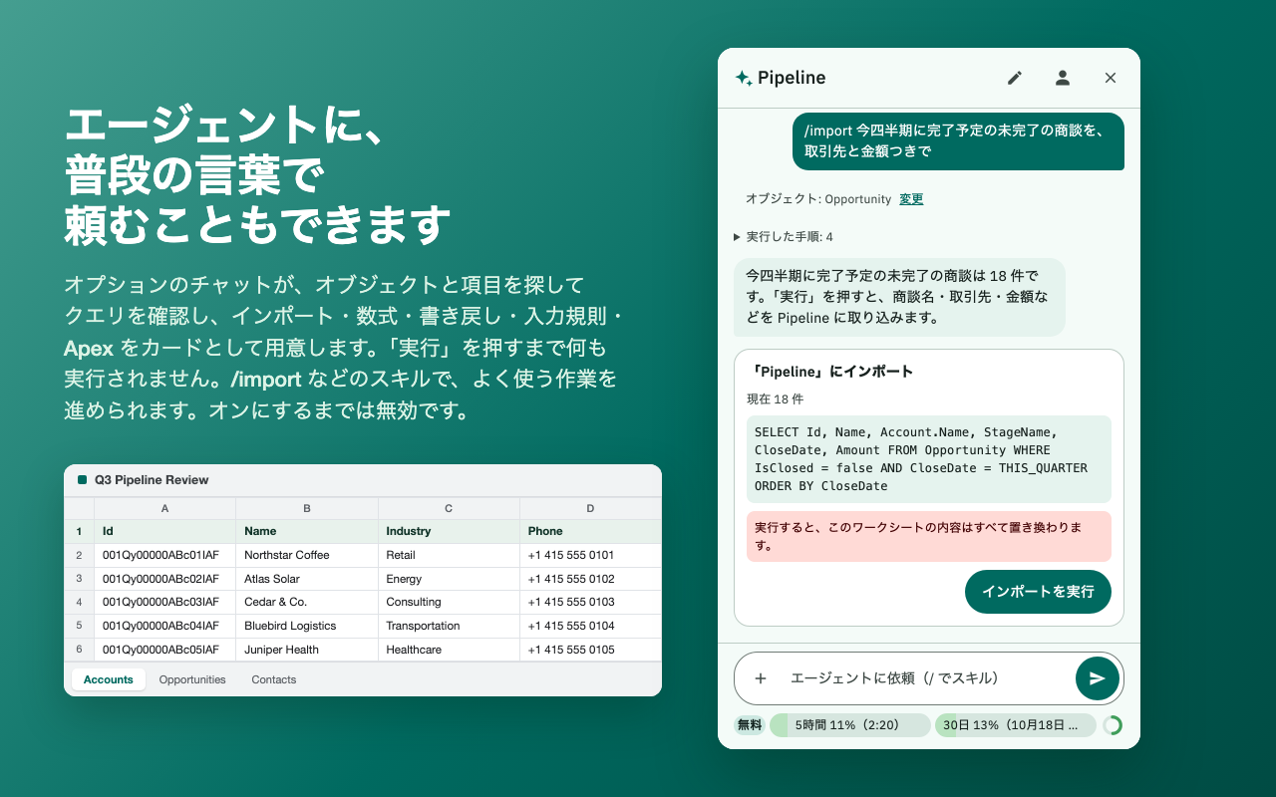1276x797 pixels.
Task: Click the Phone header cell
Action: click(590, 531)
